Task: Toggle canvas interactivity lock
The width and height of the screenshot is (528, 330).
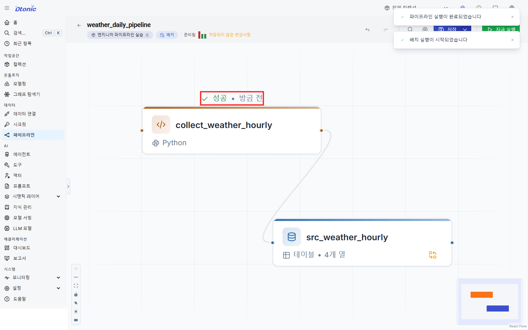Action: click(x=76, y=294)
